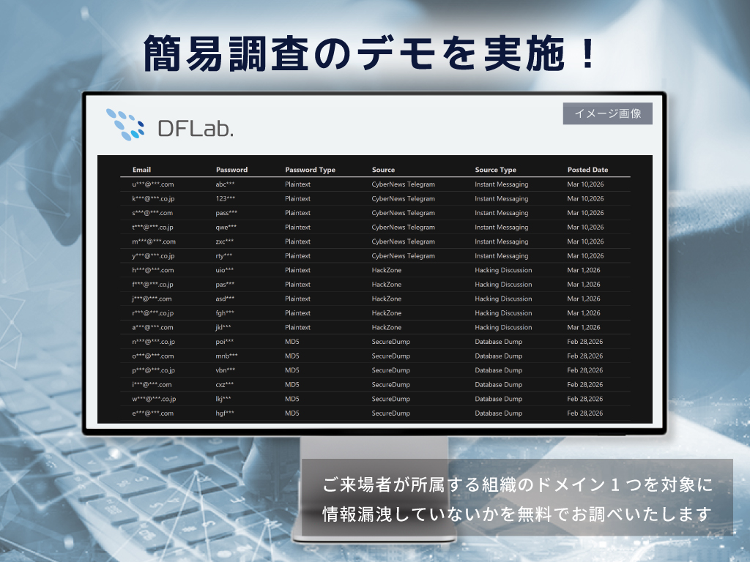
Task: Click password vbn***
Action: pyautogui.click(x=226, y=370)
